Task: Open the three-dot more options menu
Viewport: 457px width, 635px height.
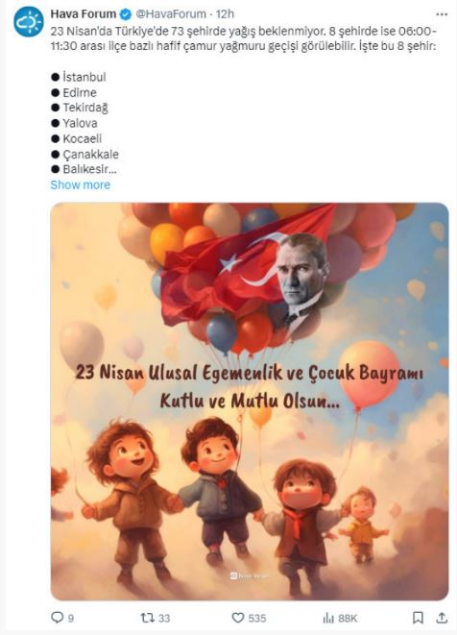Action: [x=442, y=14]
